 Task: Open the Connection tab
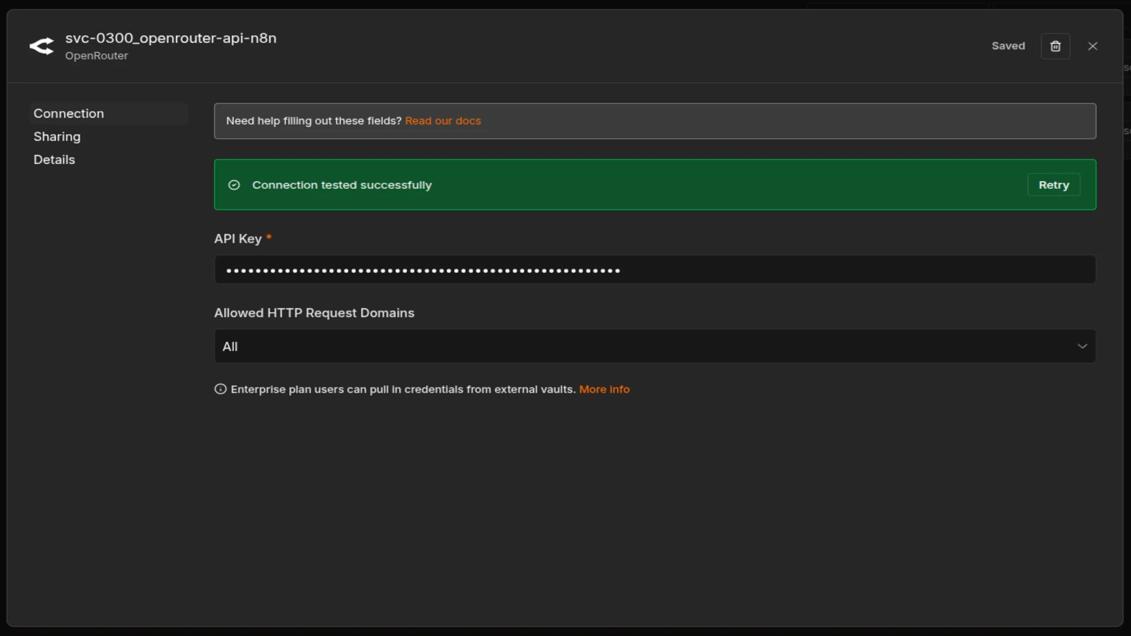point(108,114)
